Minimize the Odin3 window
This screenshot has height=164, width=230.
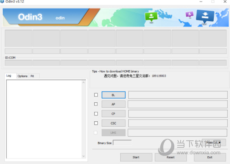click(201, 2)
